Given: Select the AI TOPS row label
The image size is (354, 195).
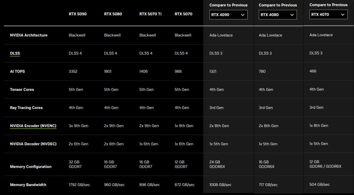Looking at the screenshot, I should tap(17, 71).
